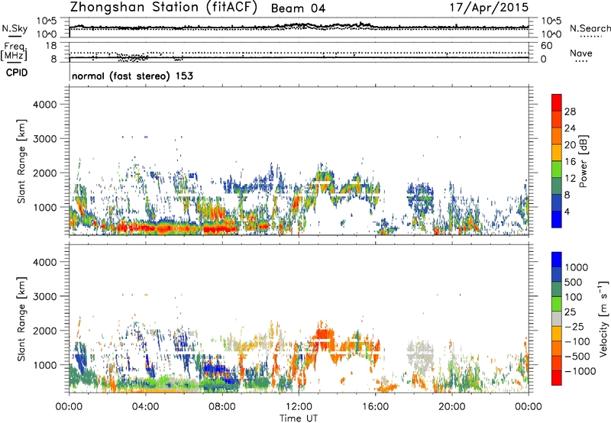Click the Slant Range [km] label of power panel
611x423 pixels.
coord(21,161)
